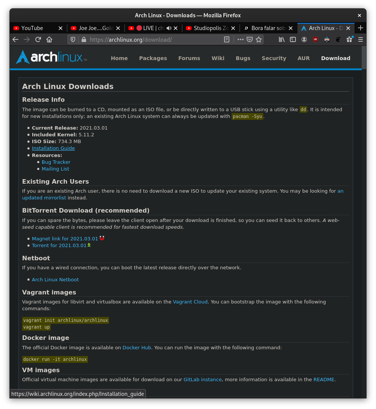
Task: Click the GNOME foot extension icon
Action: [x=338, y=40]
